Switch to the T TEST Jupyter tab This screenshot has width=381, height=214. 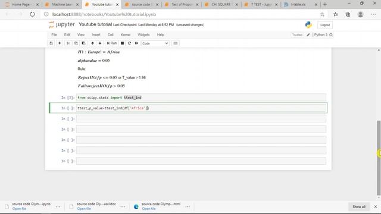click(261, 4)
